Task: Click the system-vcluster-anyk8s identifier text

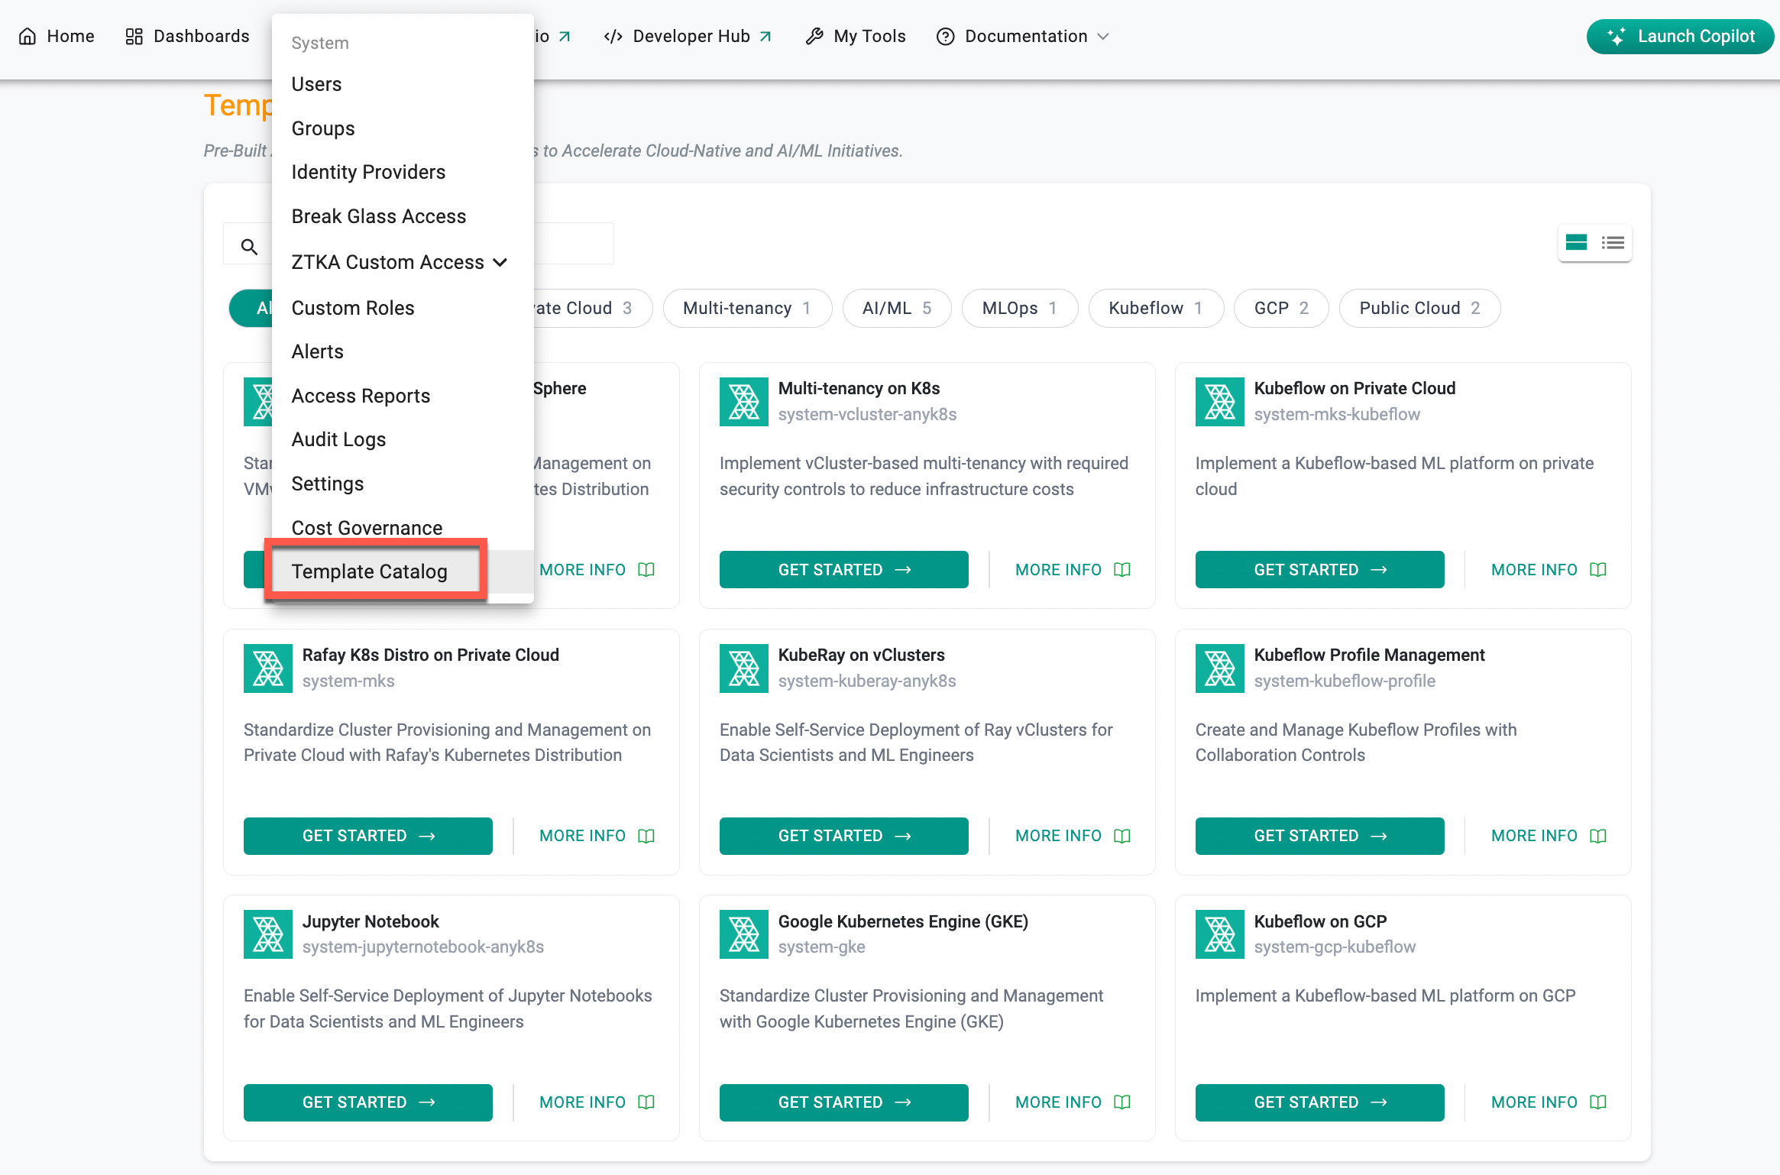Action: pos(867,414)
